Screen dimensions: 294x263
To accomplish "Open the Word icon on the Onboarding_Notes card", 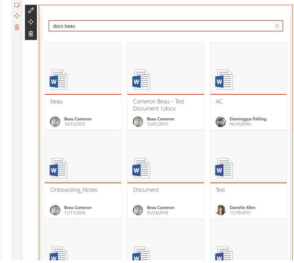I will (58, 168).
